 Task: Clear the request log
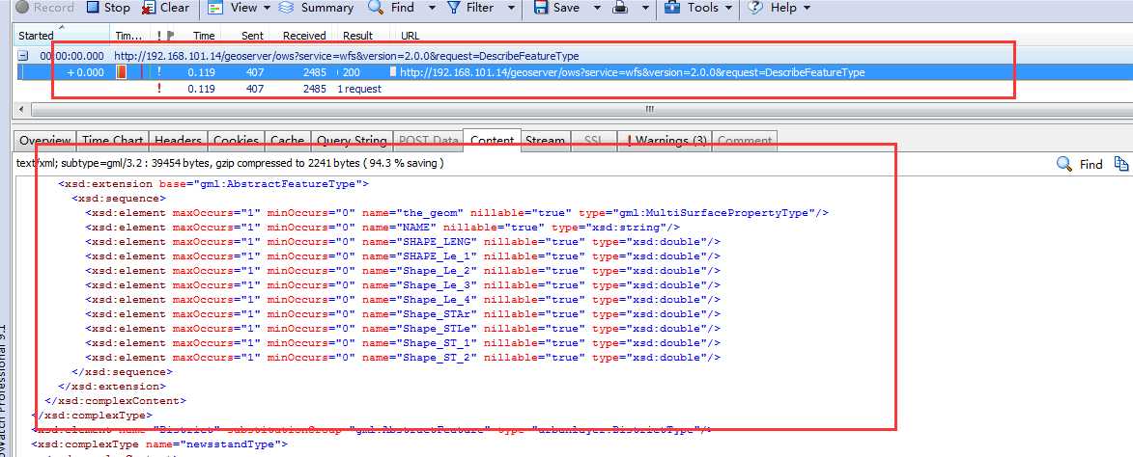click(165, 7)
